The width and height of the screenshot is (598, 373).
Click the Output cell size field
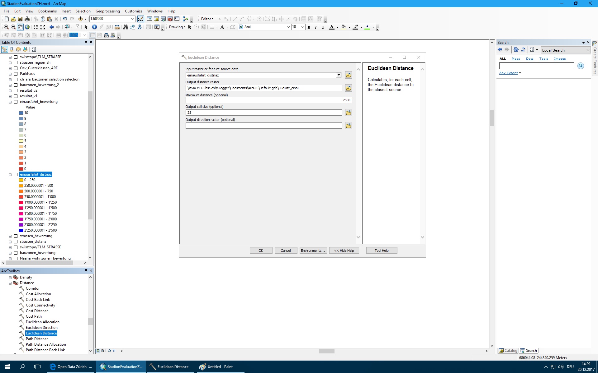(263, 113)
